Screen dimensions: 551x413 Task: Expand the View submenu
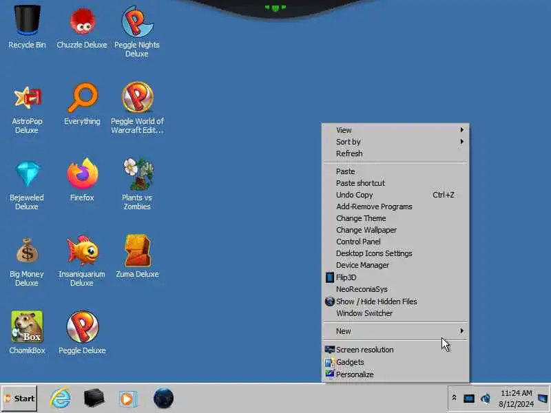[x=395, y=130]
